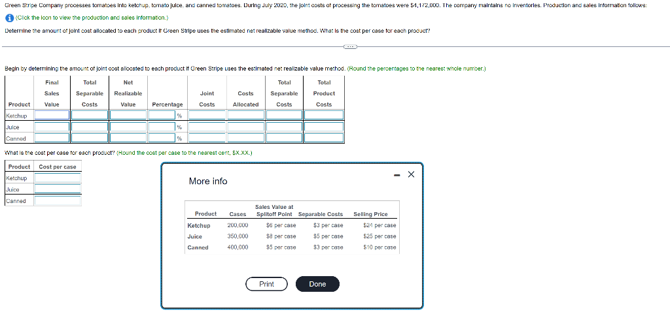Click the Costs Allocated column header
The height and width of the screenshot is (329, 670).
click(x=246, y=99)
